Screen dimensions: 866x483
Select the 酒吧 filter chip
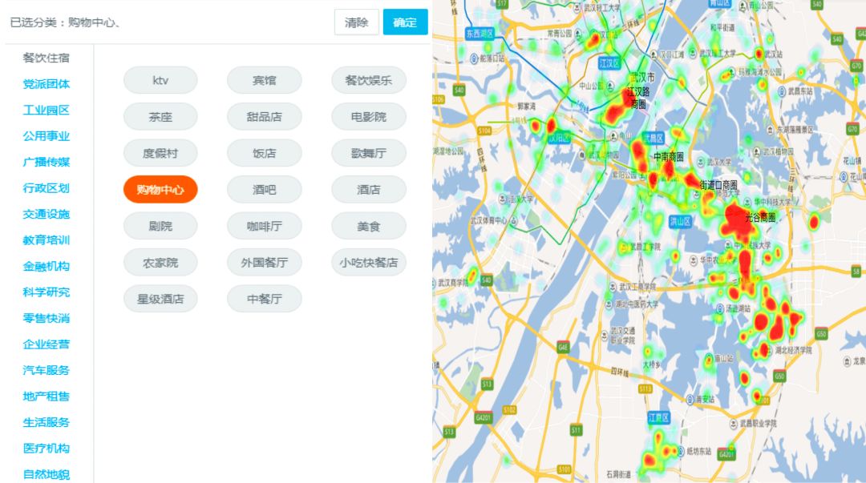point(264,189)
